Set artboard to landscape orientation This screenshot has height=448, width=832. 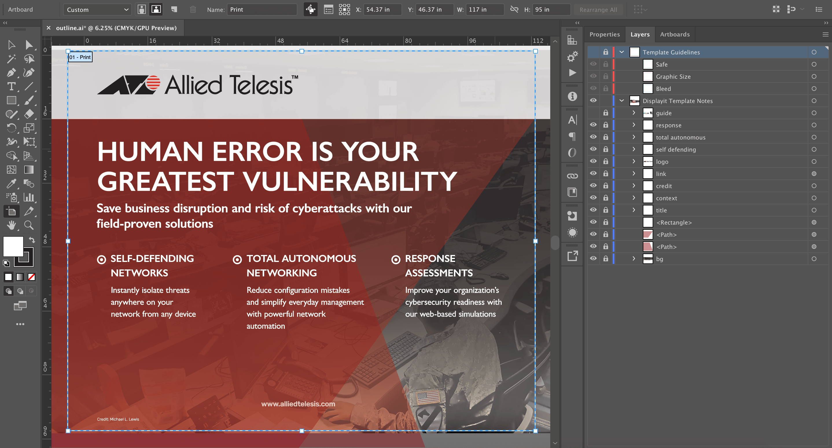pos(156,9)
